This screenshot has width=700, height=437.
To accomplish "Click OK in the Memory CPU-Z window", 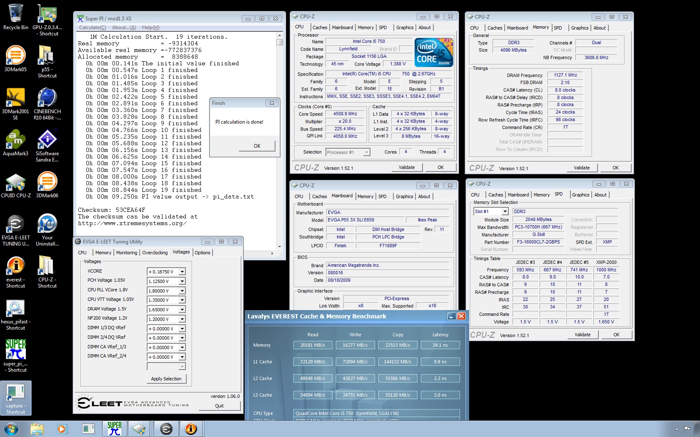I will point(615,168).
